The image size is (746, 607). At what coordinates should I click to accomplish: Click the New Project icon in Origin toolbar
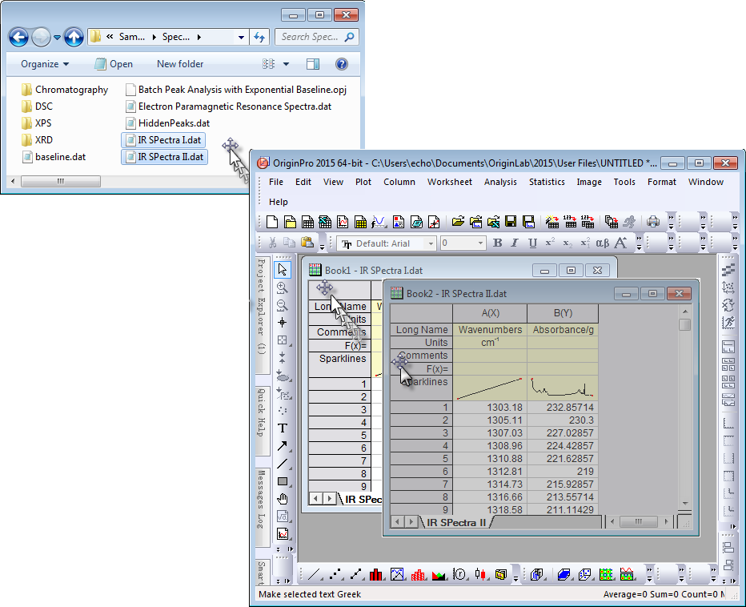[272, 222]
